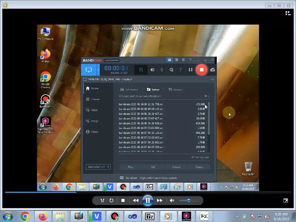The image size is (296, 222).
Task: Click the Bandicam desktop shortcut in video
Action: click(x=45, y=101)
